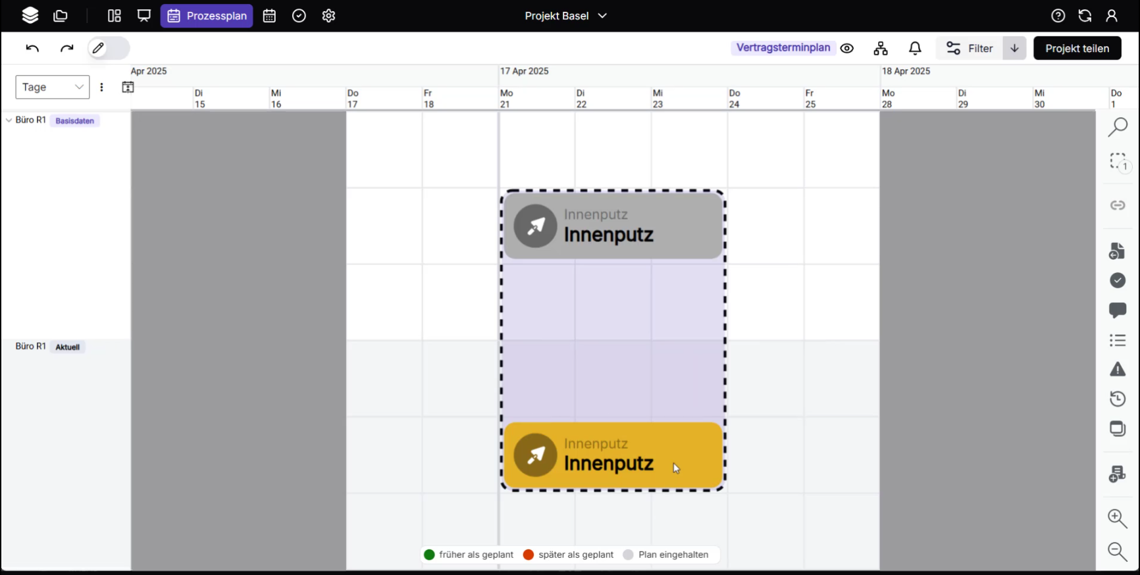Toggle Vertragsterminplan visibility with the eye icon

[847, 48]
